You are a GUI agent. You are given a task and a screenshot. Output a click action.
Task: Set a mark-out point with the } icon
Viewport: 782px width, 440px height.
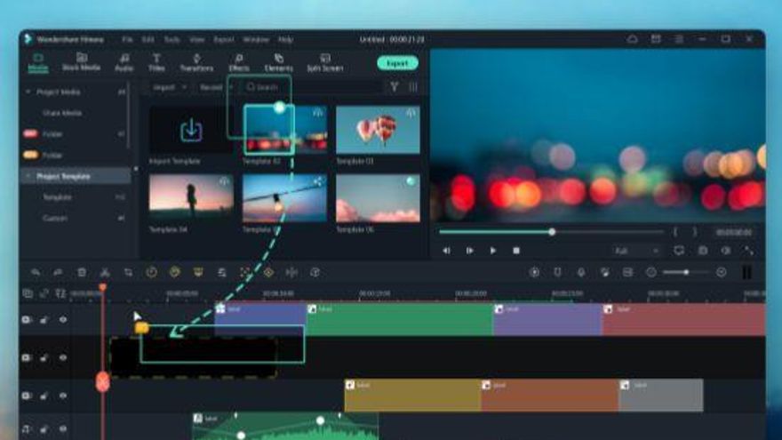[694, 232]
